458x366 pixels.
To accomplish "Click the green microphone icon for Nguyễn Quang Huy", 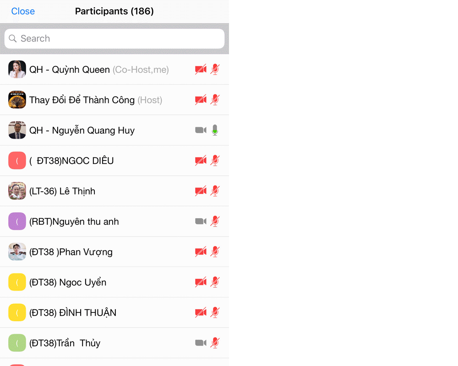I will click(x=215, y=130).
